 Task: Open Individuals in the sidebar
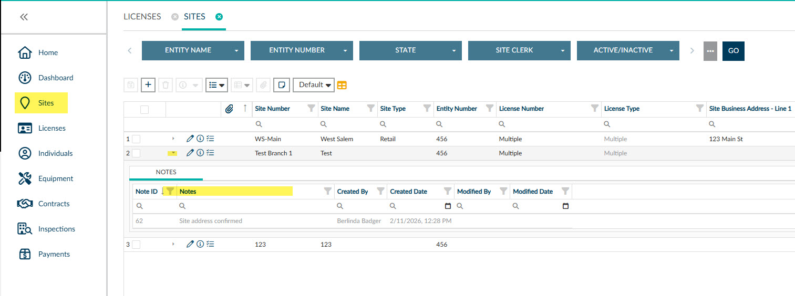[45, 153]
